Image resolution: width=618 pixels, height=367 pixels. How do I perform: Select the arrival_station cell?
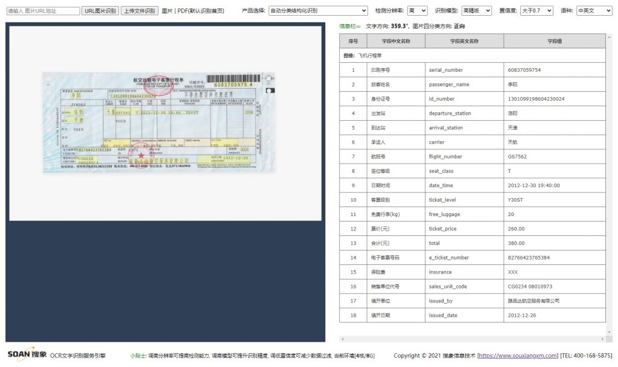(x=464, y=128)
